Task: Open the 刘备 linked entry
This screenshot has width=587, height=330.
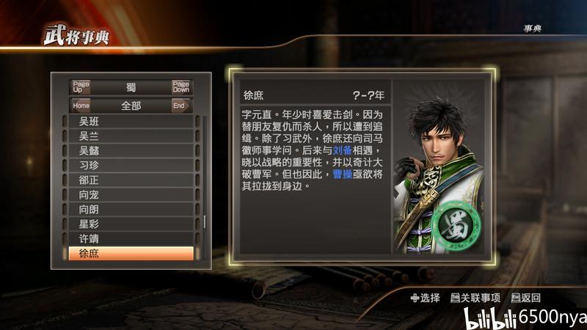Action: (342, 150)
